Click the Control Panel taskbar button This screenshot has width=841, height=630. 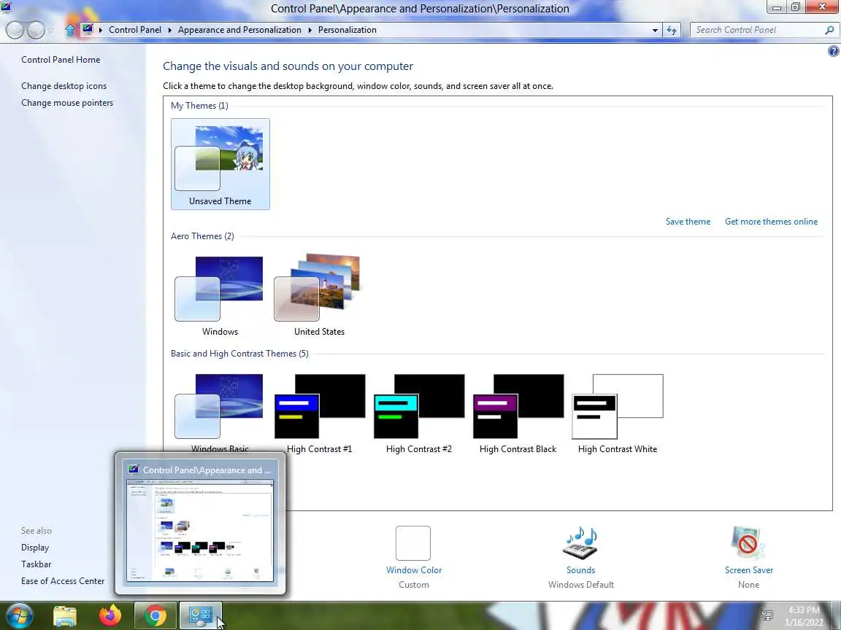(200, 616)
